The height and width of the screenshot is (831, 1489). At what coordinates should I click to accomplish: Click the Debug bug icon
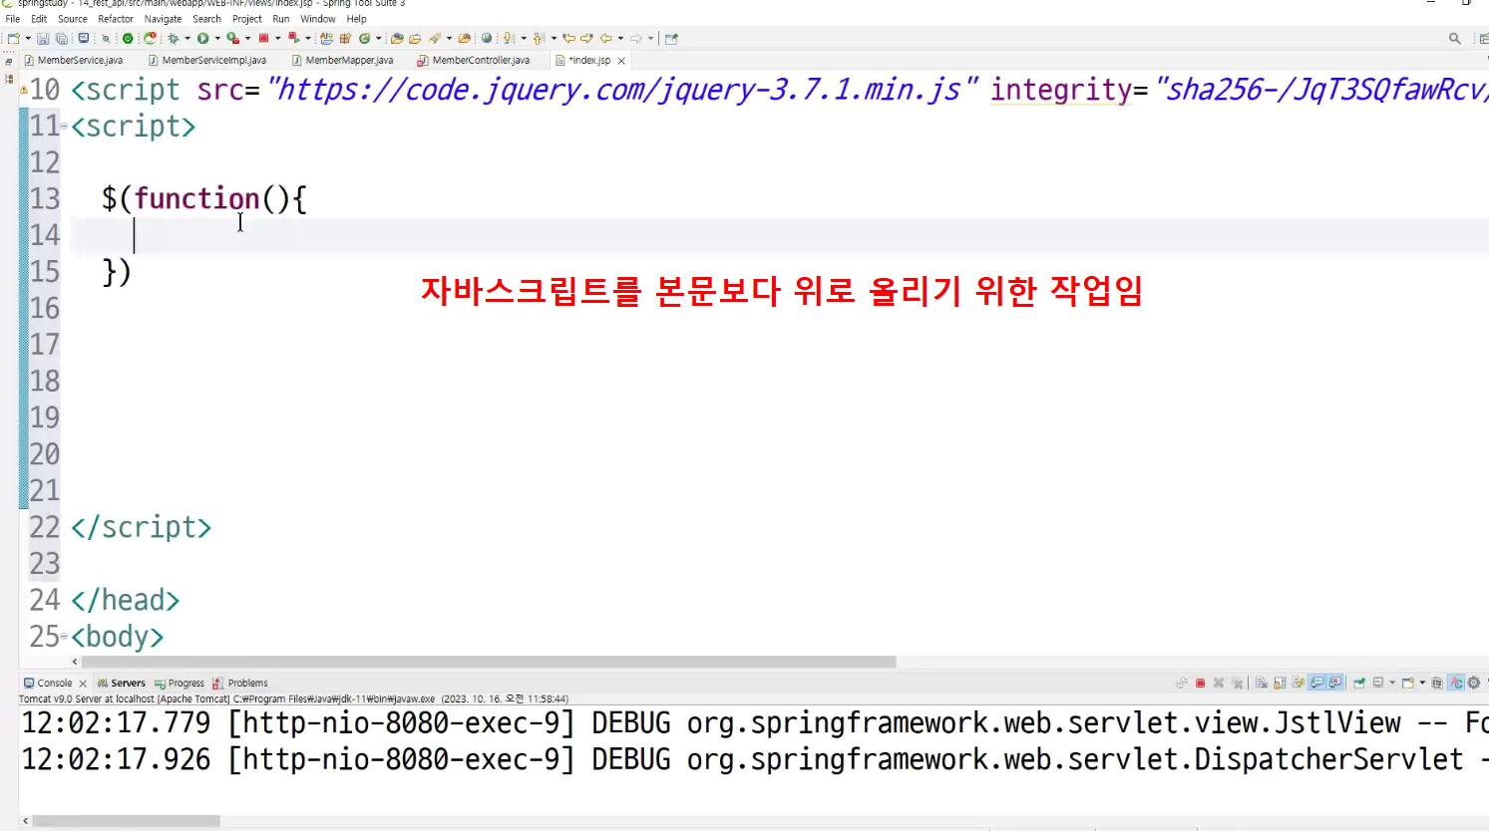coord(174,38)
